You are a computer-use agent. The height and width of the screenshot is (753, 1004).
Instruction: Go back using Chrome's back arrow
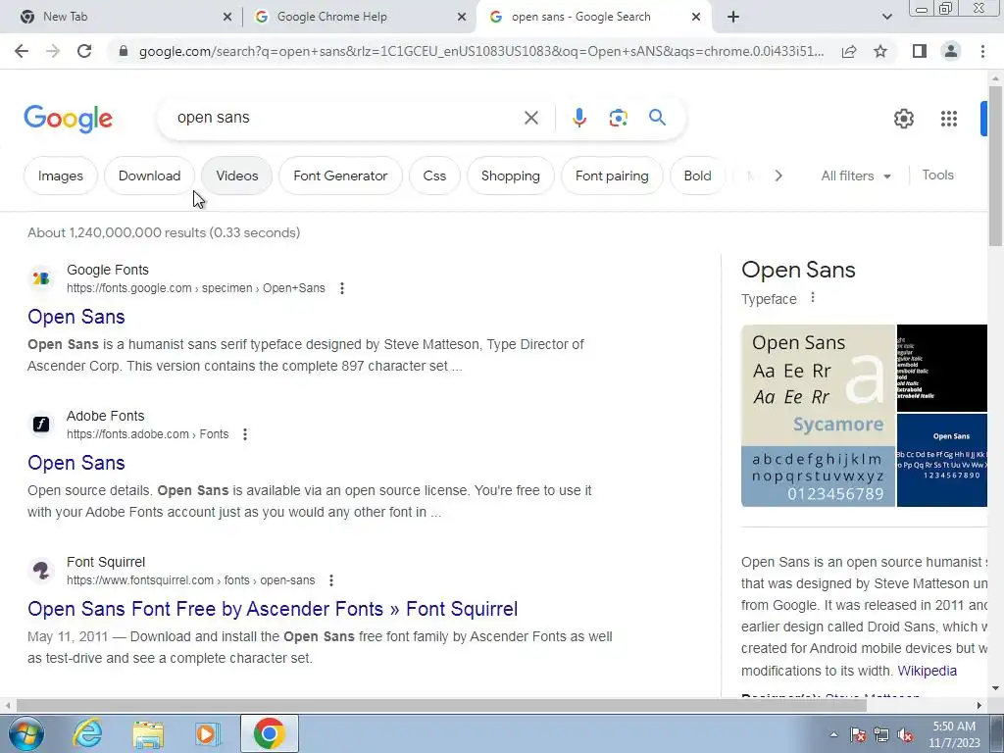[22, 51]
